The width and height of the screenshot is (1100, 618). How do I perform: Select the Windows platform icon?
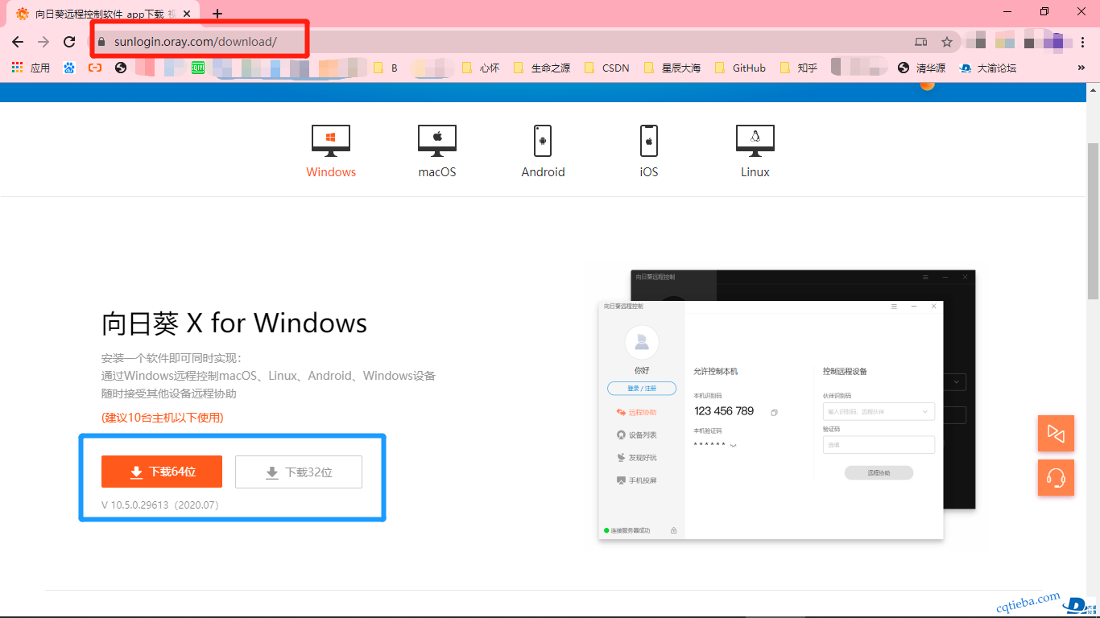(331, 140)
